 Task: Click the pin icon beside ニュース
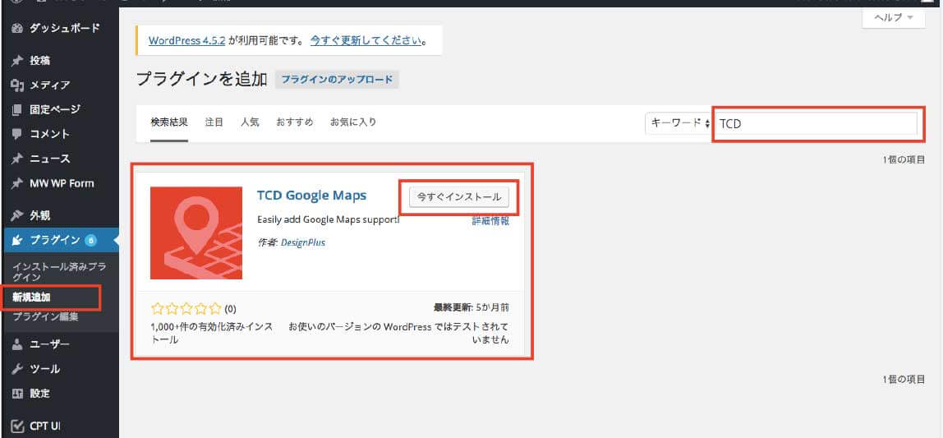16,159
